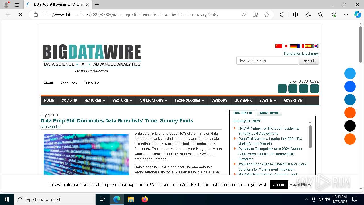The height and width of the screenshot is (205, 364).
Task: Show hidden system tray icons chevron
Action: tap(307, 199)
